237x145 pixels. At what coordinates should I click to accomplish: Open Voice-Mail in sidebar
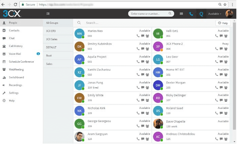pos(15,54)
